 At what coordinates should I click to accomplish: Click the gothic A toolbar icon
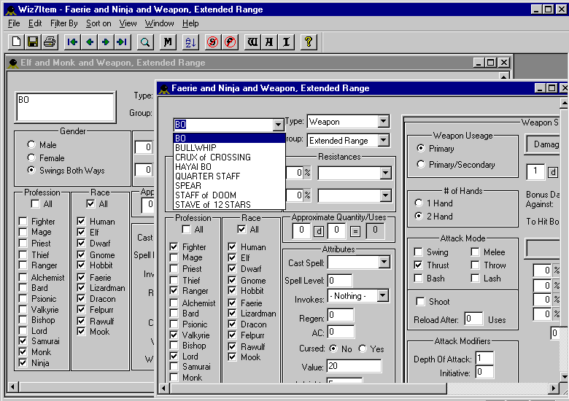point(269,42)
